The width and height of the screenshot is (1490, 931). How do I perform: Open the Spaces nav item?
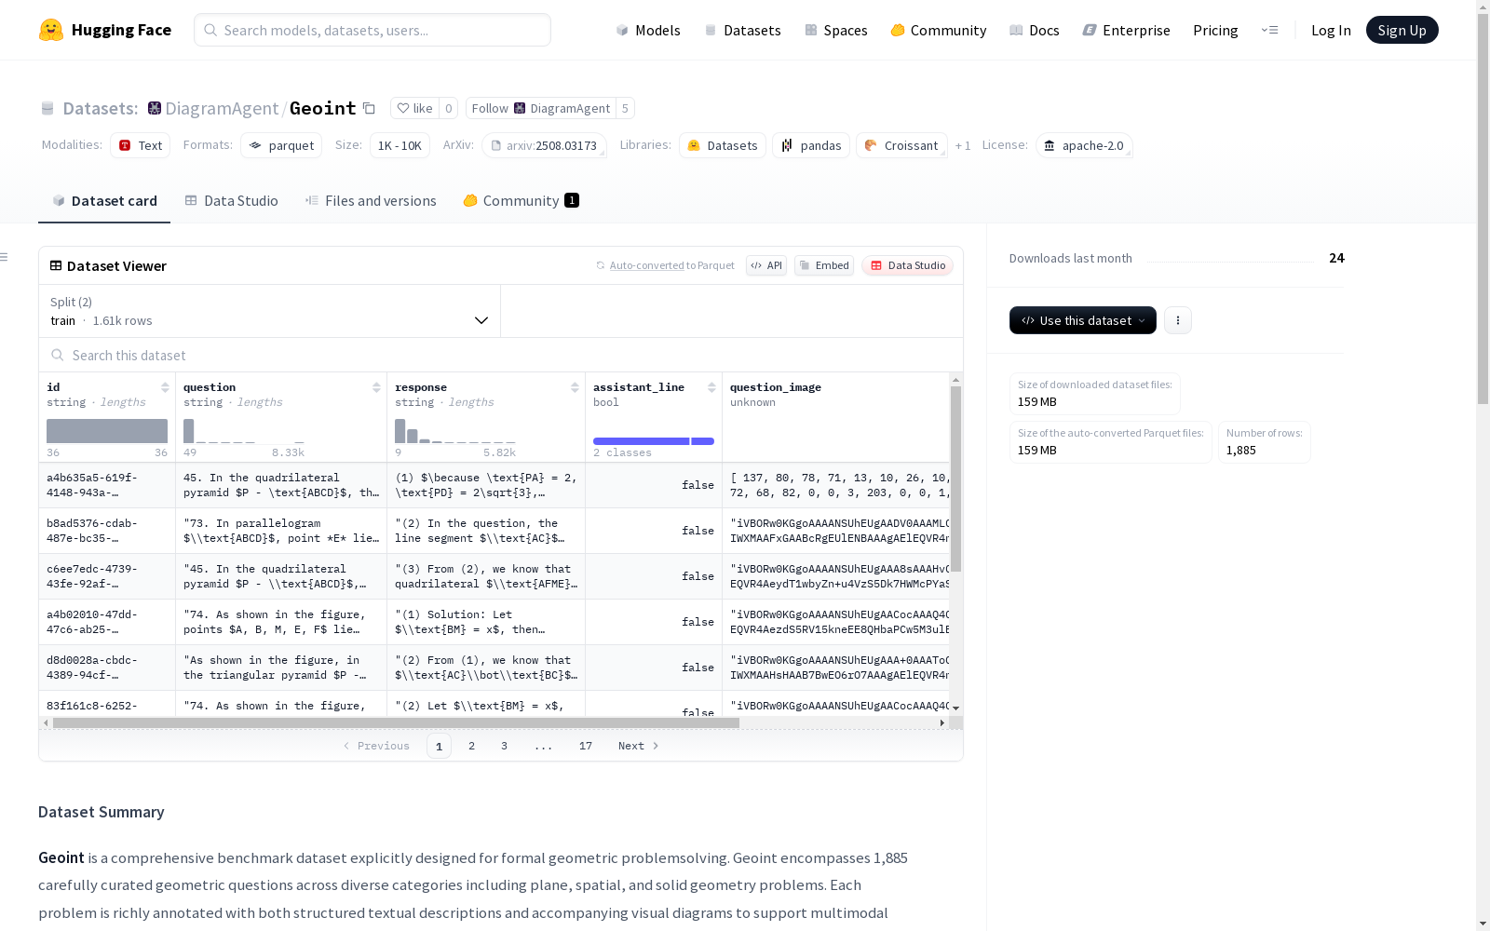tap(836, 30)
